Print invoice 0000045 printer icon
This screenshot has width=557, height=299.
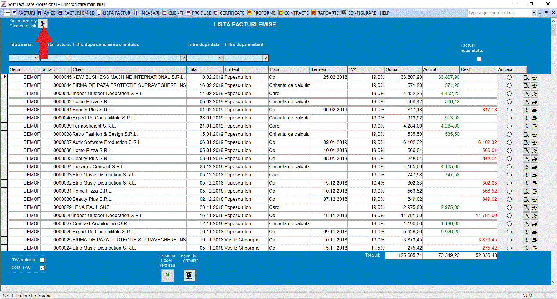534,78
